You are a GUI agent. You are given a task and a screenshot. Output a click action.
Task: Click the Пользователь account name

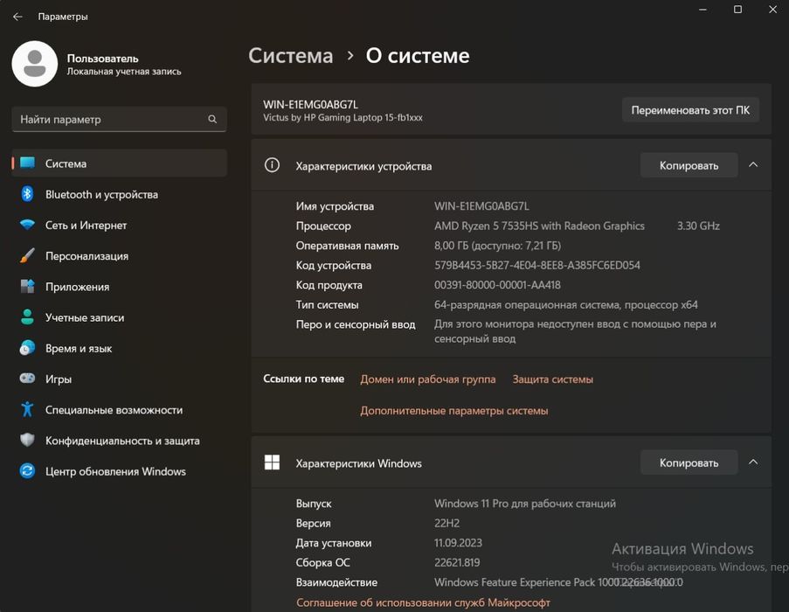coord(102,59)
